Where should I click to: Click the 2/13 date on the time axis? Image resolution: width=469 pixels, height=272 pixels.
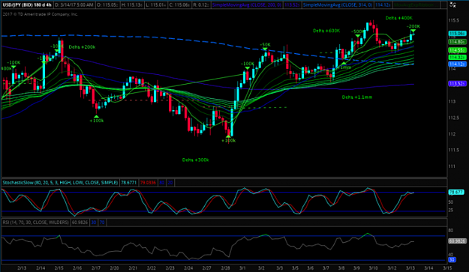pos(22,268)
